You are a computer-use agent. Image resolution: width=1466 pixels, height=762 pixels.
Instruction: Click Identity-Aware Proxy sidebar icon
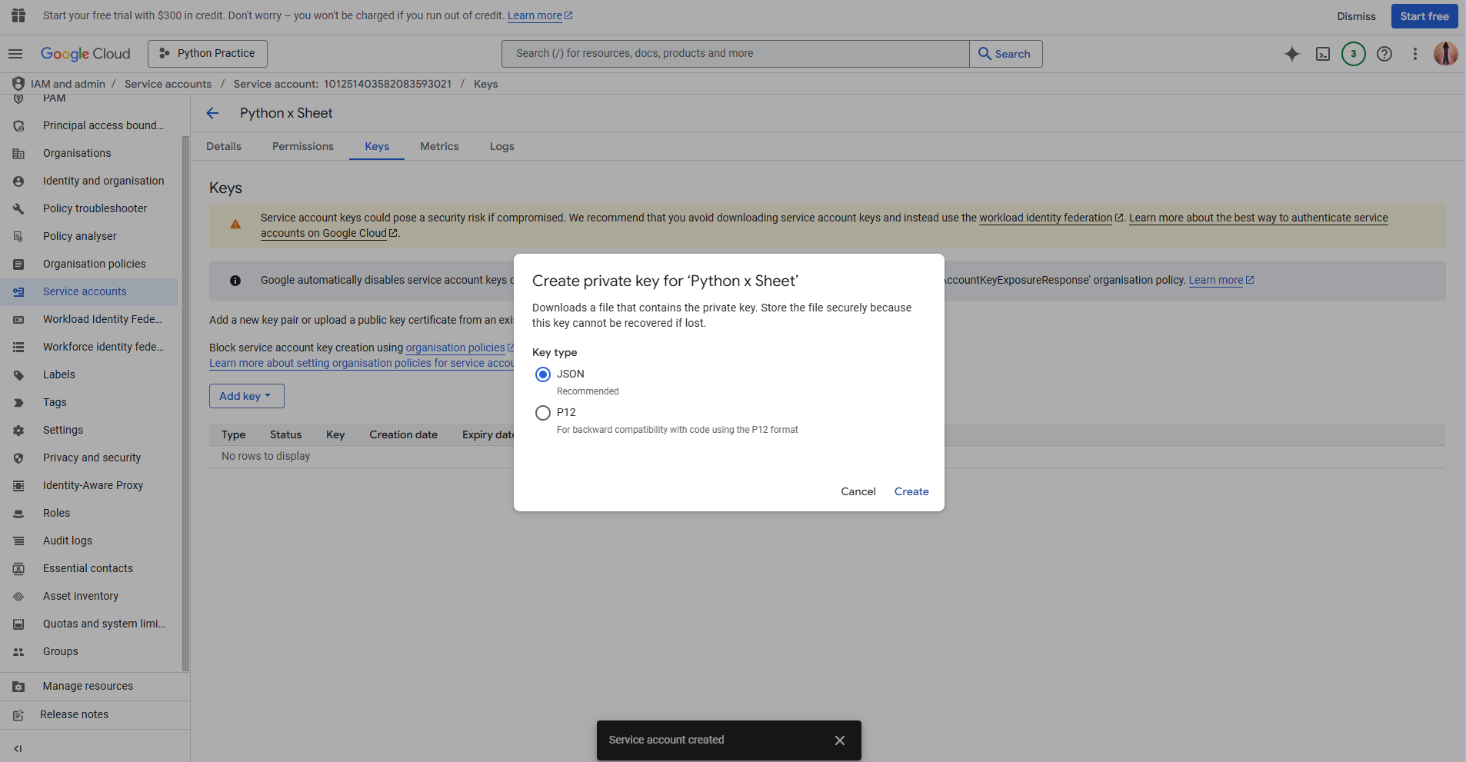pos(18,485)
